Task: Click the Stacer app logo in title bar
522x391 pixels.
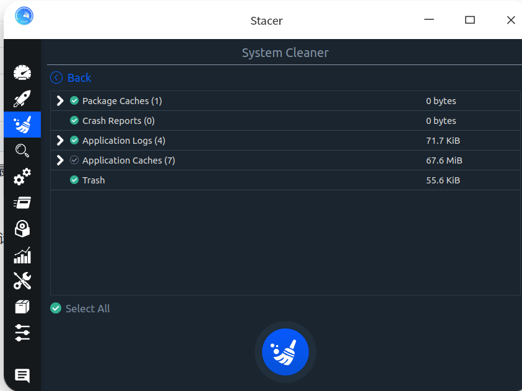Action: pyautogui.click(x=24, y=15)
